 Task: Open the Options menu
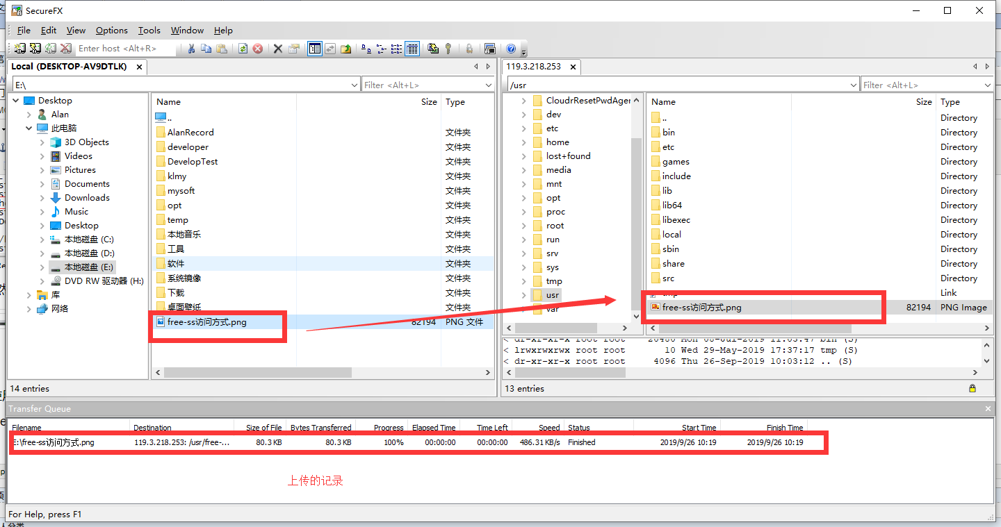(112, 31)
